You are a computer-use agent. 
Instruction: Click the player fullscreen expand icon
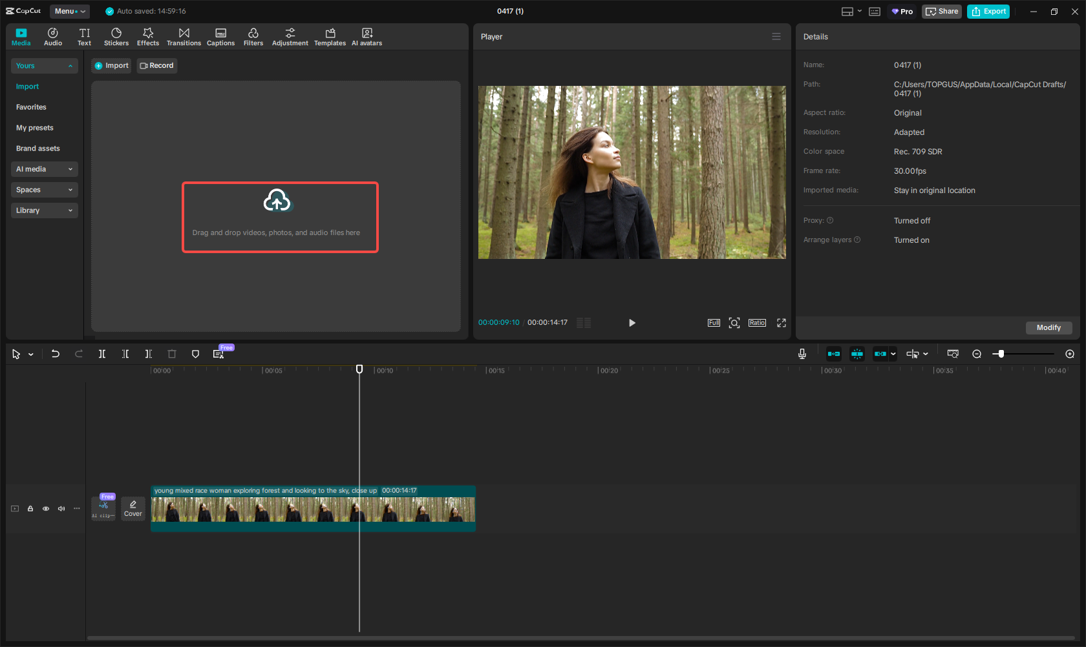(781, 323)
